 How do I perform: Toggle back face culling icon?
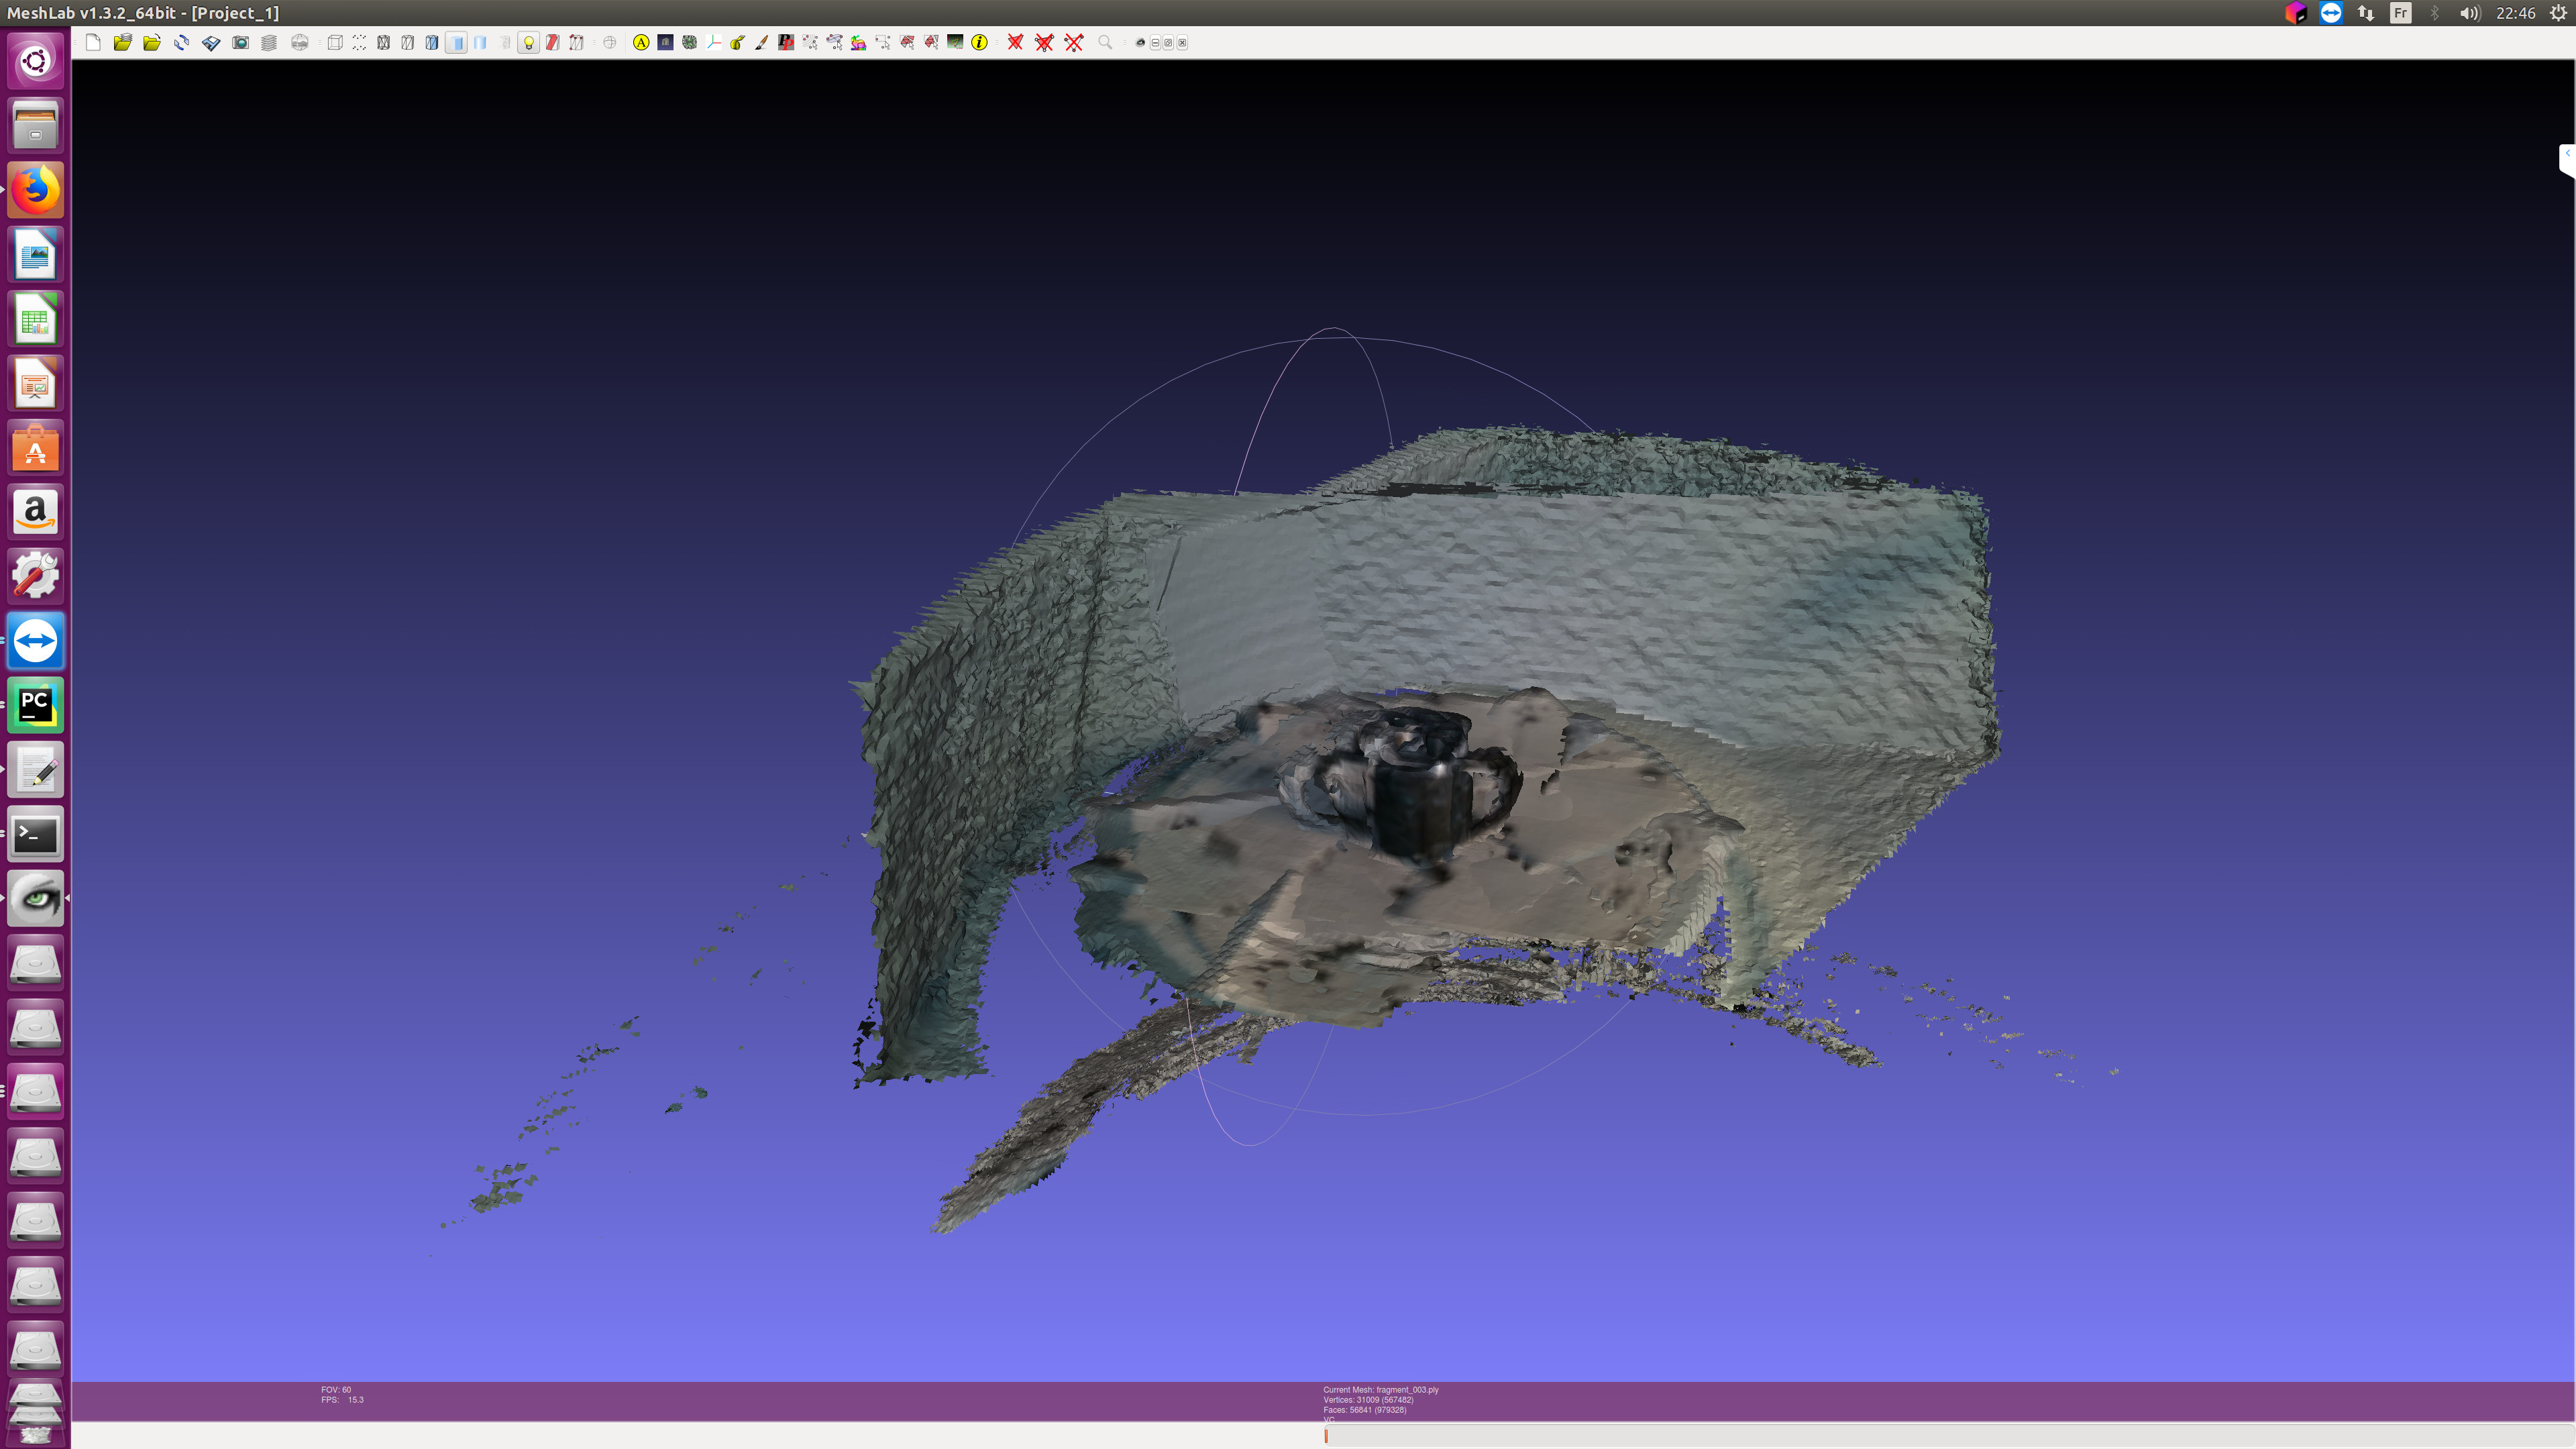pos(576,42)
